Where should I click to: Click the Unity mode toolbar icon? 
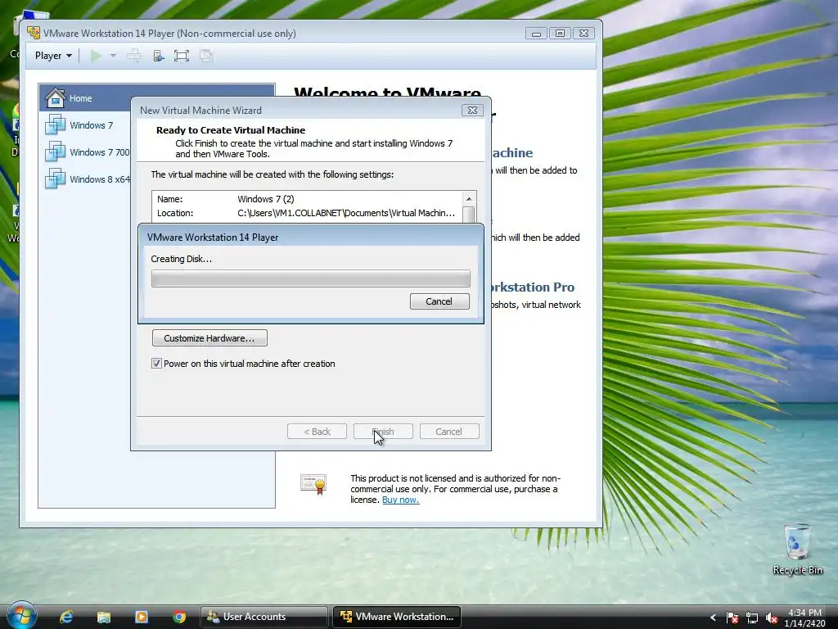click(206, 56)
